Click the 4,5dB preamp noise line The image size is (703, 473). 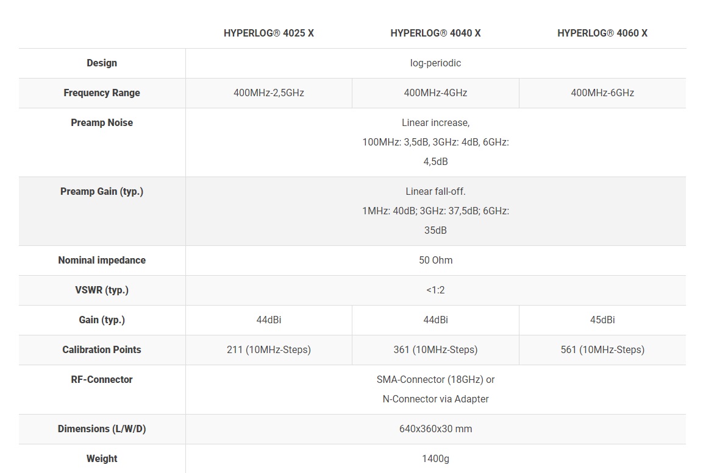tap(435, 161)
